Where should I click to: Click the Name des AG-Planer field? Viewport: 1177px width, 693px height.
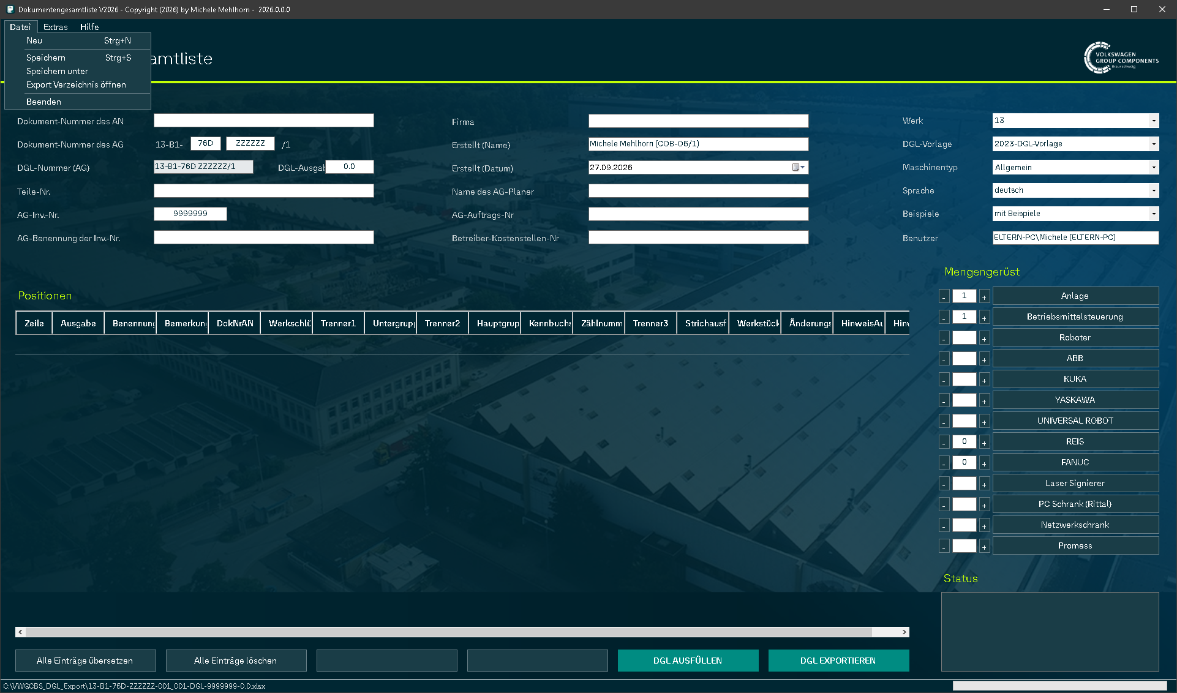(x=698, y=190)
